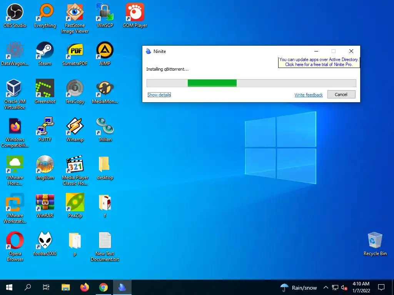The height and width of the screenshot is (295, 394).
Task: Open File Explorer from the taskbar
Action: tap(65, 287)
